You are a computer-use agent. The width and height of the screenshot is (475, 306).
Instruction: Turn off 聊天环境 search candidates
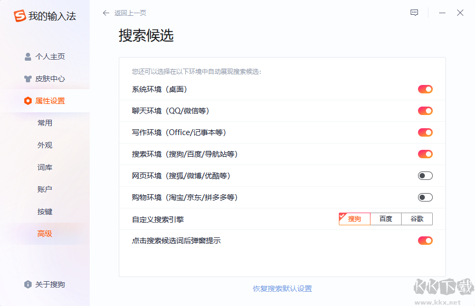425,111
